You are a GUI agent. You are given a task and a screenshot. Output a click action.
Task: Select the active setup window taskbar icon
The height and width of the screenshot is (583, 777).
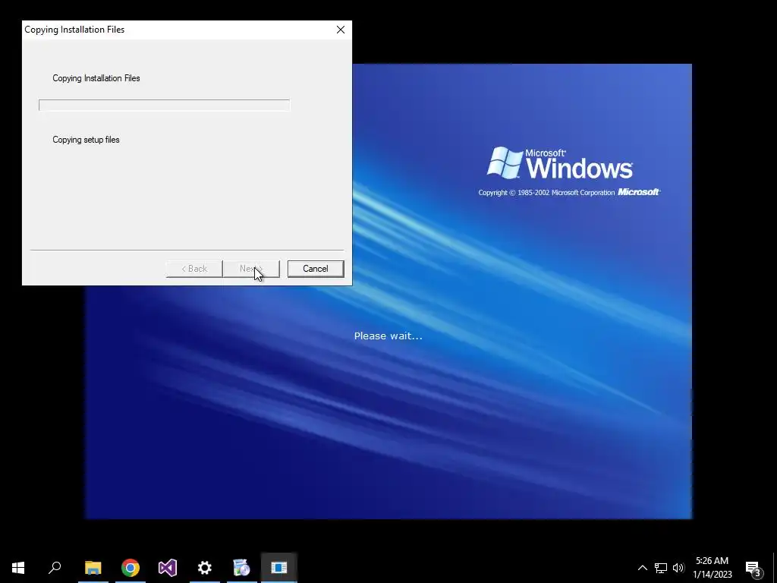(279, 568)
